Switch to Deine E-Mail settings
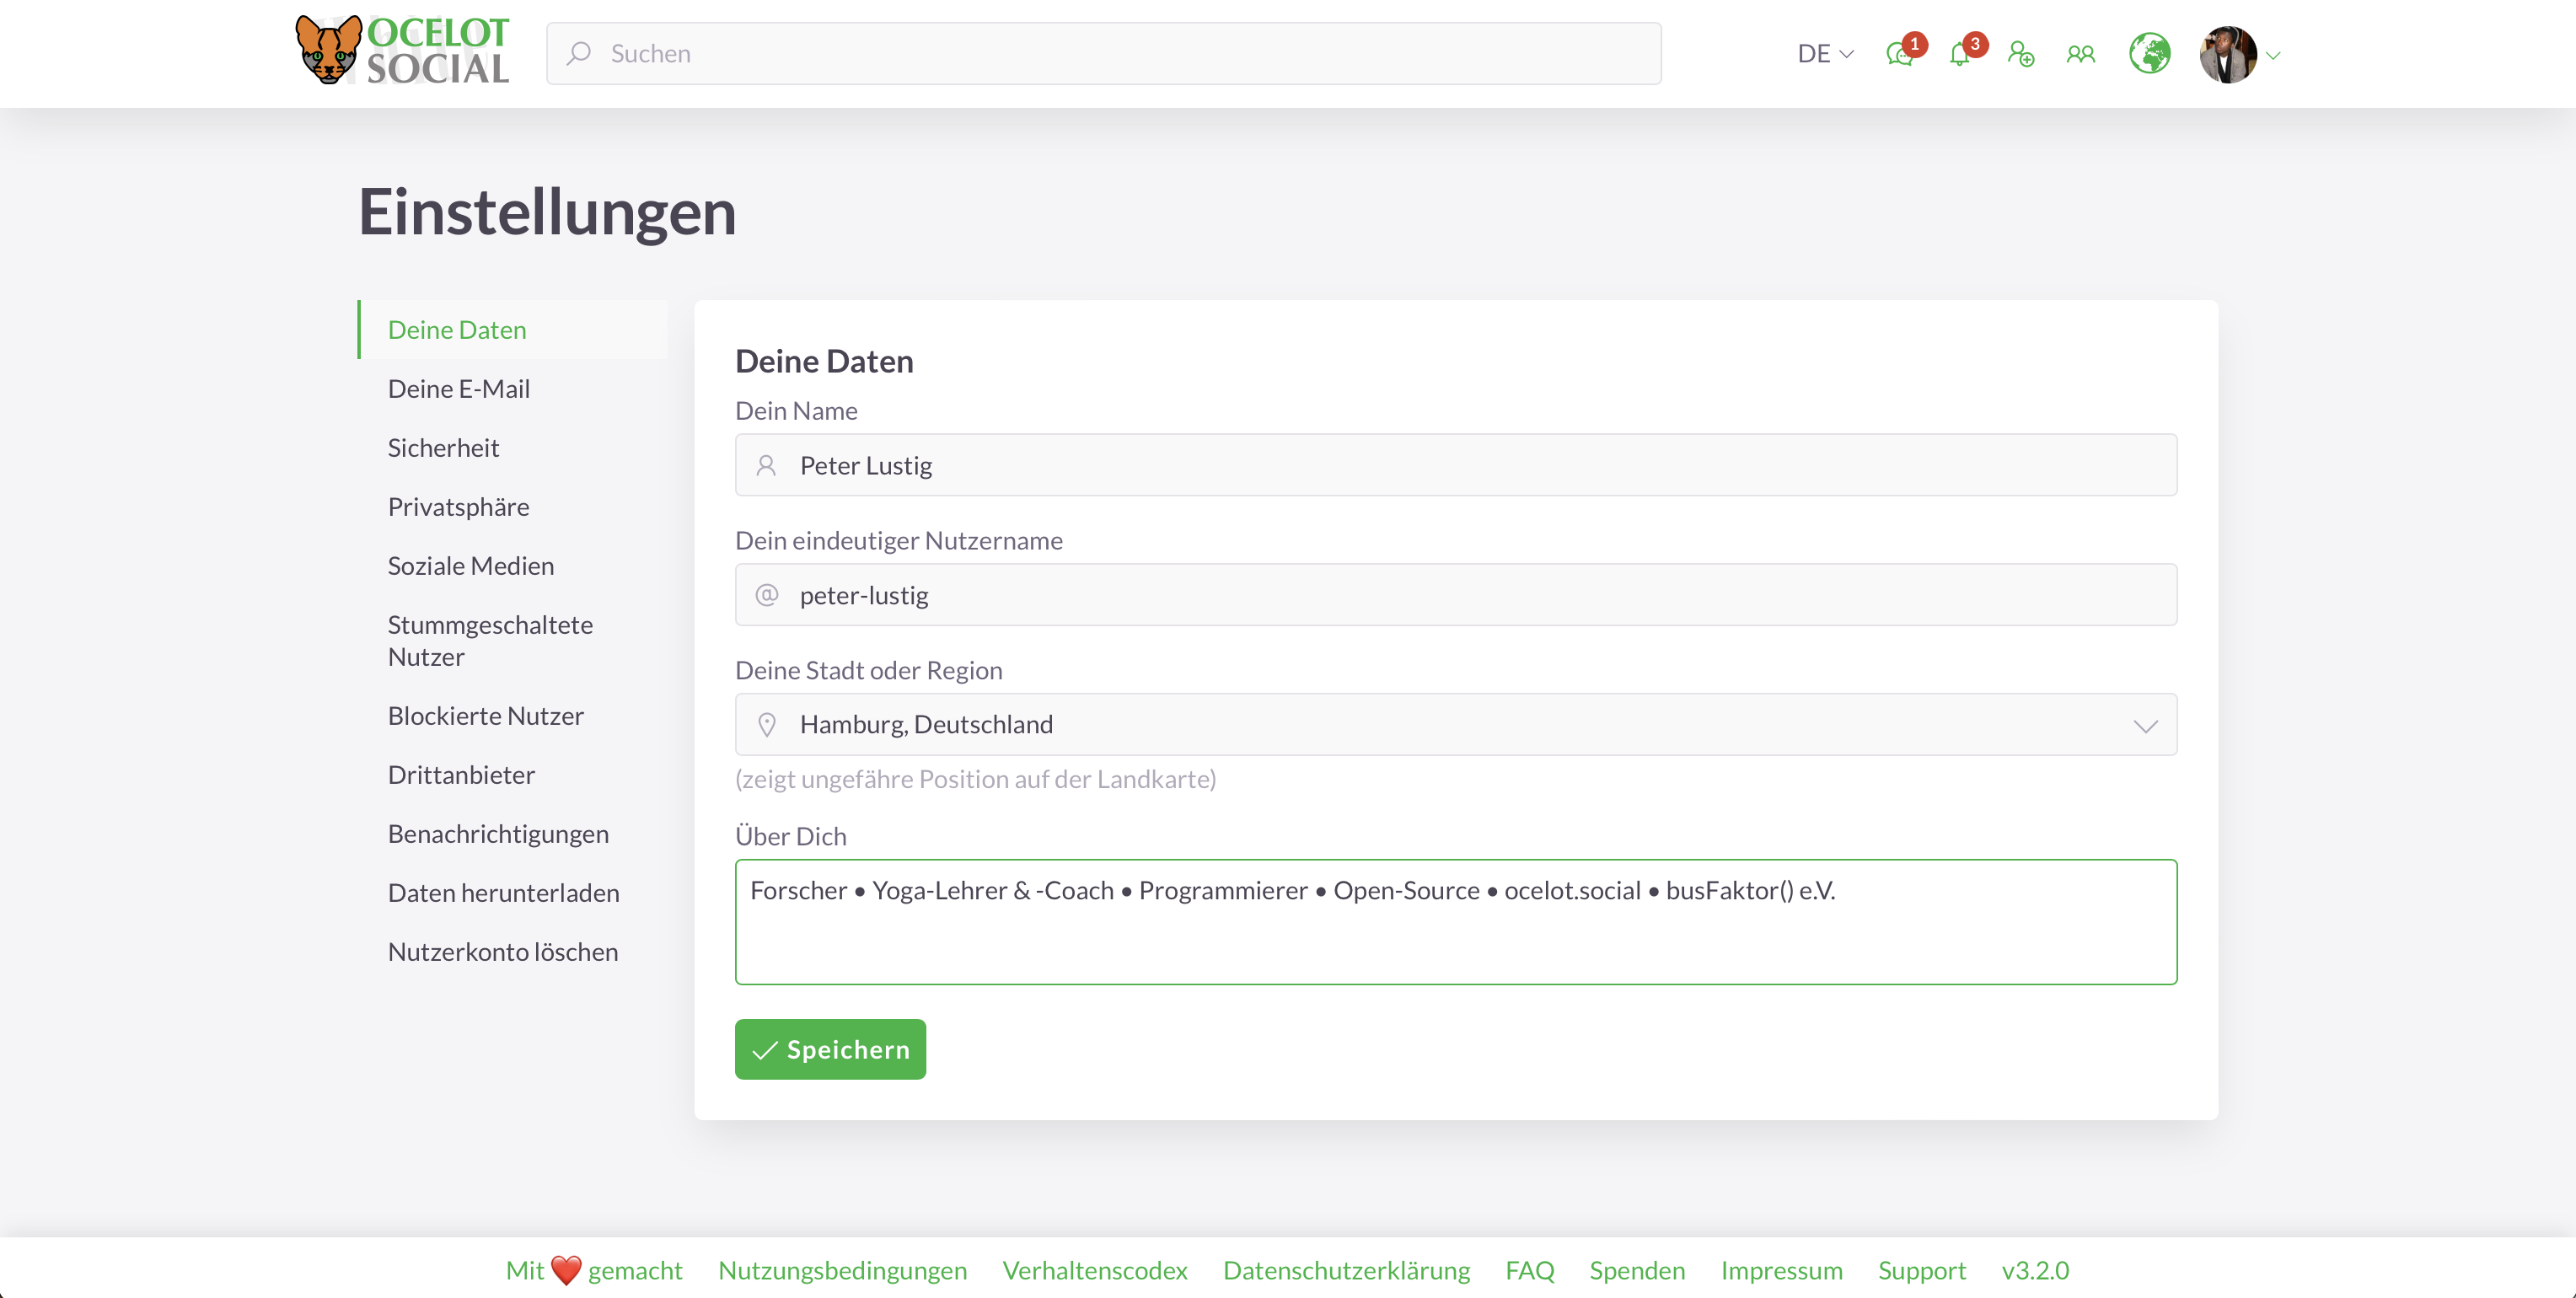Screen dimensions: 2576x1298 coord(458,388)
